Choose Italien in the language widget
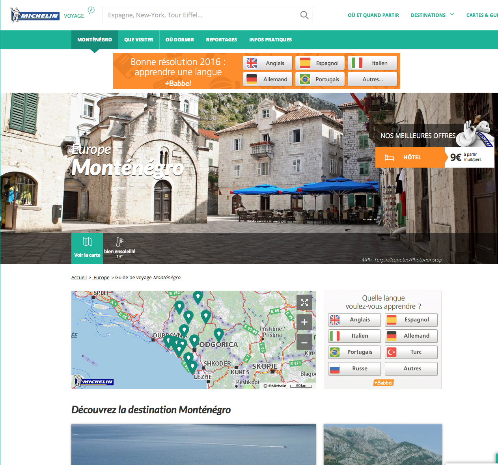 click(354, 336)
